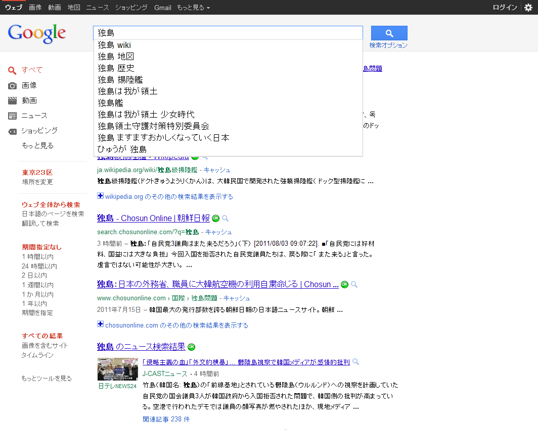Choose suggestion 独島 地図
The width and height of the screenshot is (538, 430).
coord(228,57)
